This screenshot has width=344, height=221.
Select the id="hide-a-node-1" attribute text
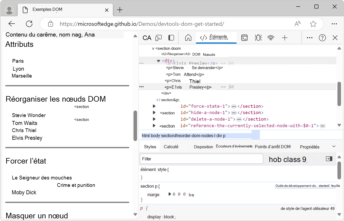coord(204,113)
